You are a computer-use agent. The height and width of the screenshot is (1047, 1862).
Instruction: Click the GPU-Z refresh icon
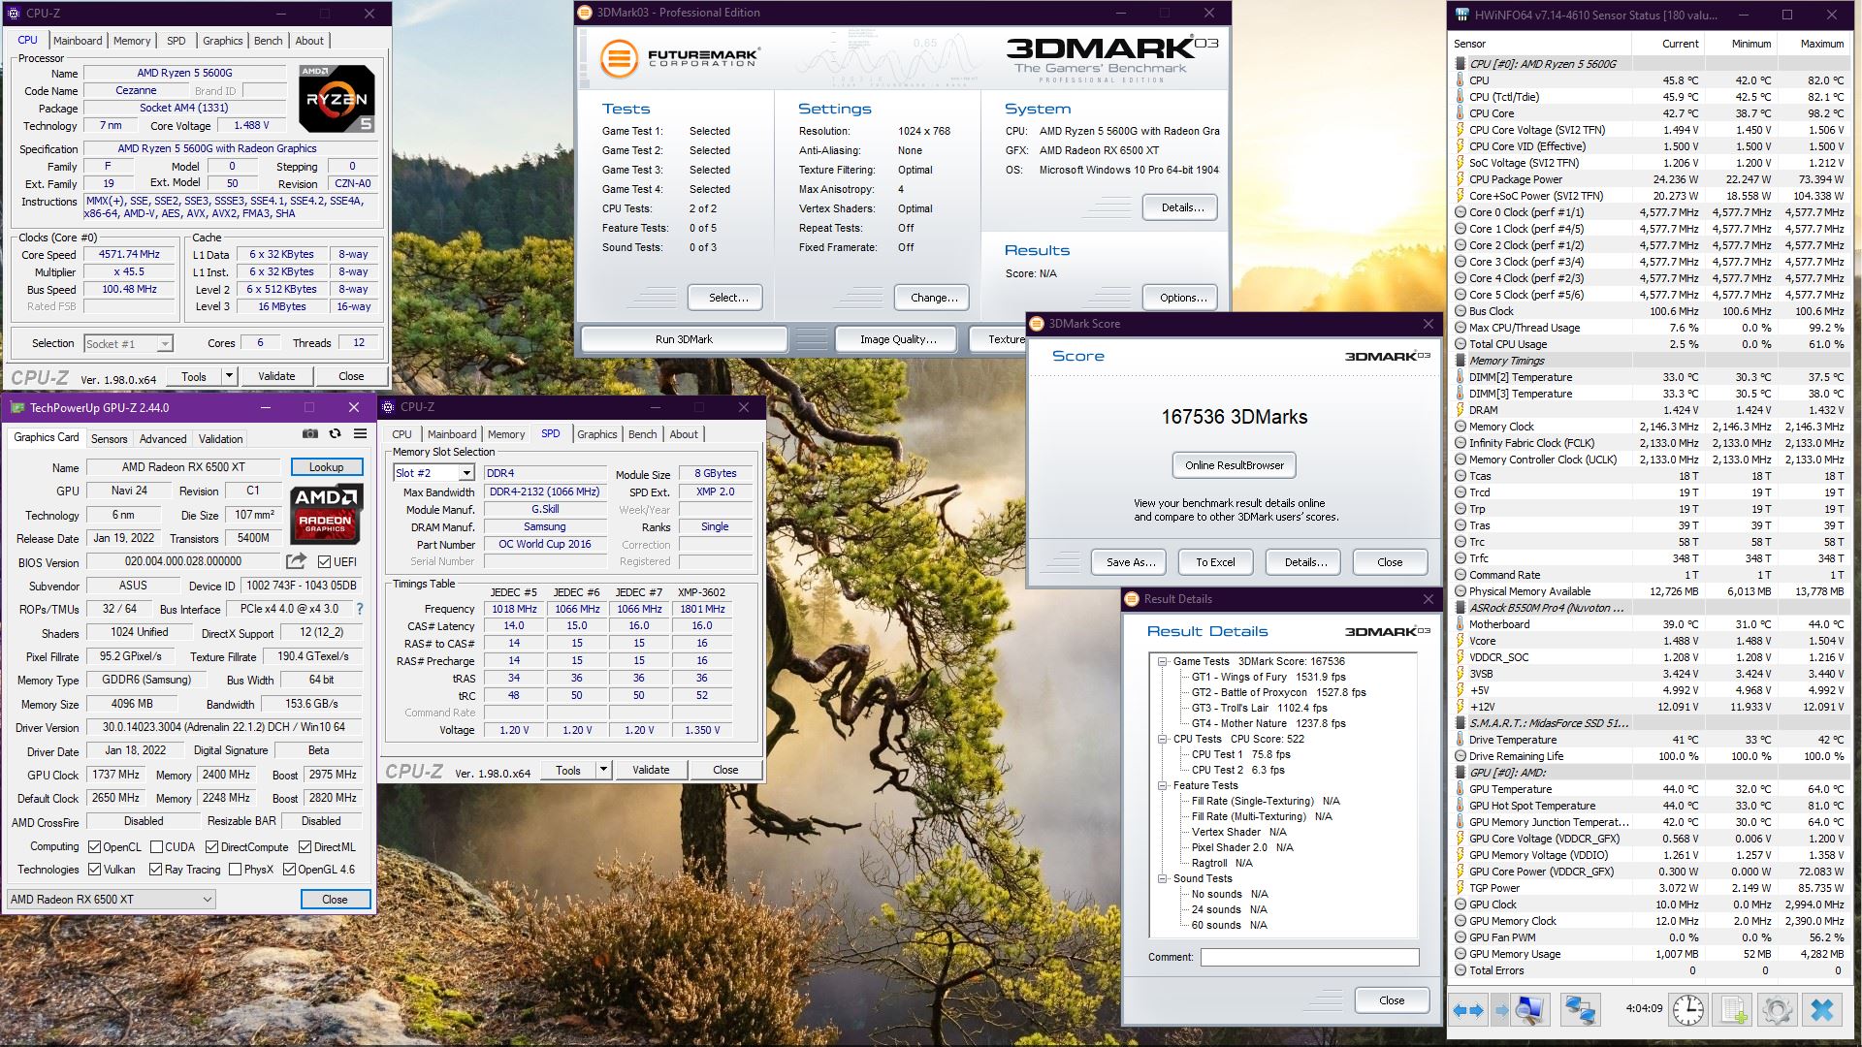tap(335, 433)
